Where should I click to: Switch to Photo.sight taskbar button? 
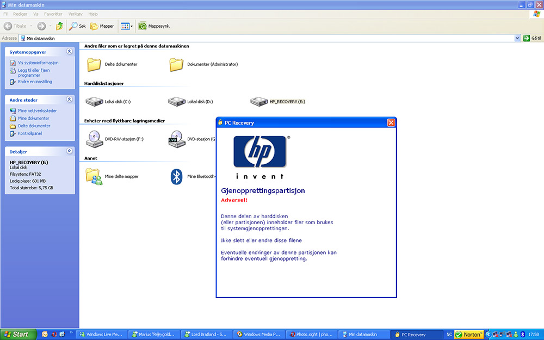(x=311, y=335)
